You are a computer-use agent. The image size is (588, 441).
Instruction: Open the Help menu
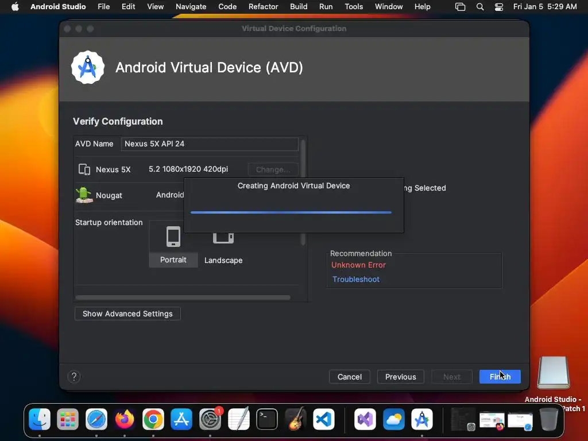pos(422,6)
